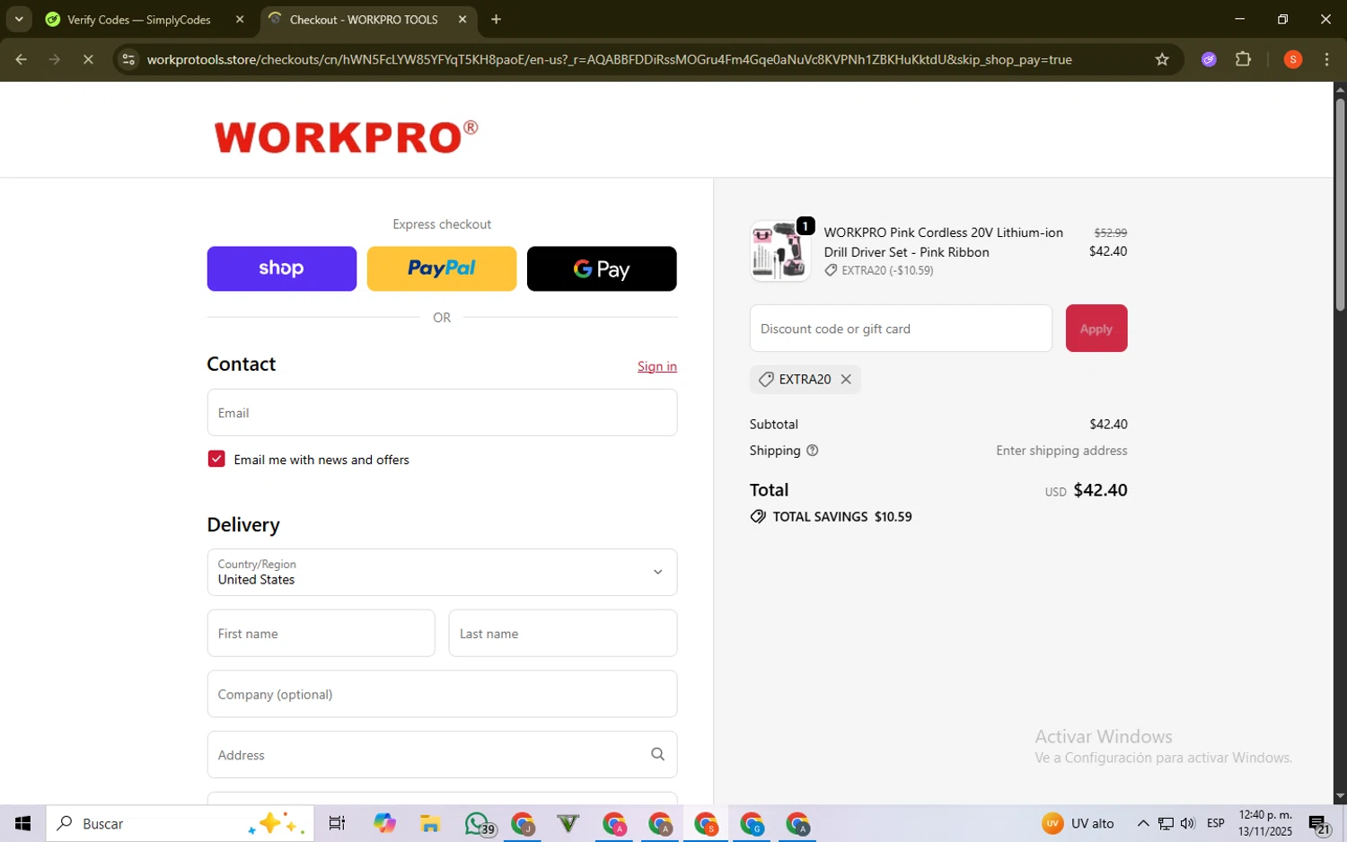The image size is (1347, 842).
Task: Open a new browser tab
Action: tap(496, 20)
